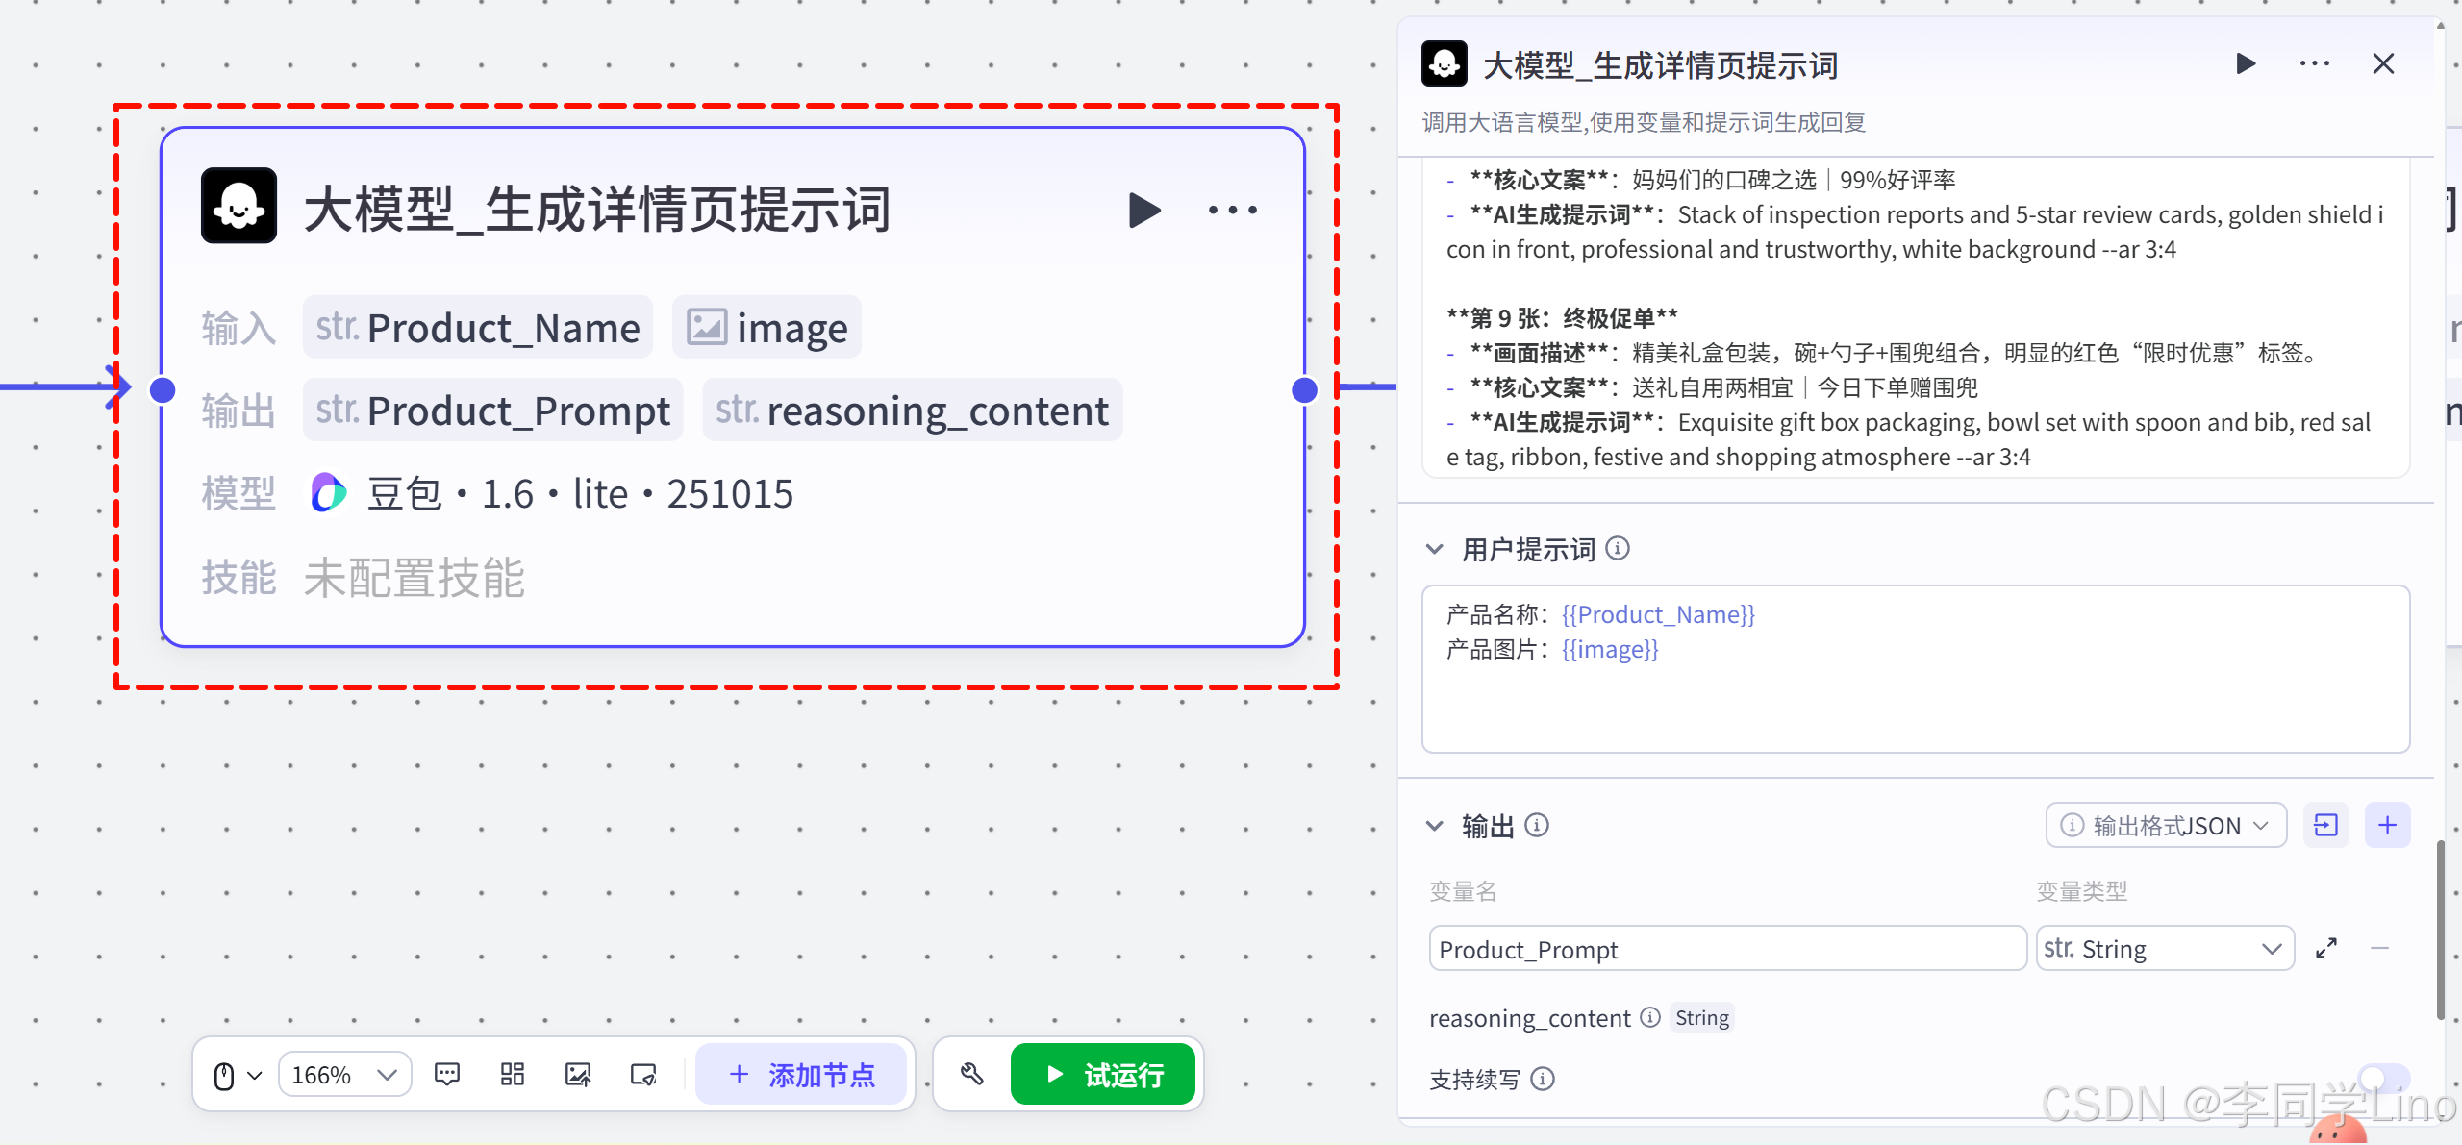Open the 输出格式JSON dropdown

pos(2165,825)
